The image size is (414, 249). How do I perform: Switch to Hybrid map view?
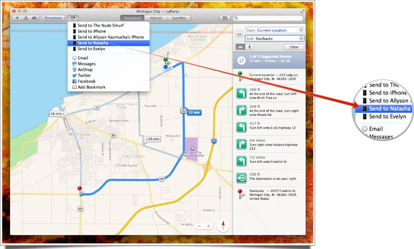tap(156, 18)
